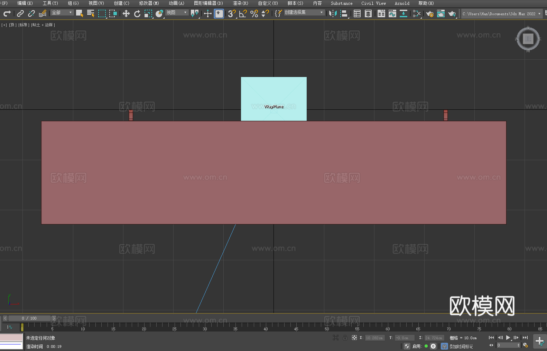Open the Civil View menu

(x=374, y=3)
